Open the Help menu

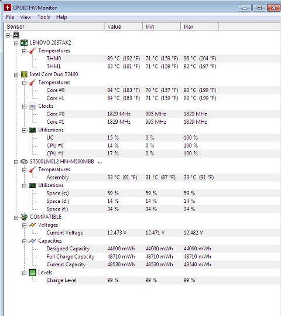pyautogui.click(x=61, y=17)
